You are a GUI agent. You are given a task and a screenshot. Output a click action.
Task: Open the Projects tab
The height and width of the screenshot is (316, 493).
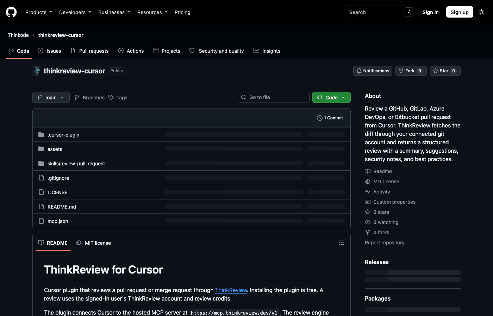point(167,51)
